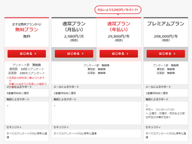Click アンケート数 無制限 in プレミアムプラン column
Viewport: 192px width, 144px height.
[166, 65]
